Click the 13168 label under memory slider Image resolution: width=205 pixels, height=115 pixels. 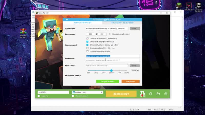(x=119, y=73)
